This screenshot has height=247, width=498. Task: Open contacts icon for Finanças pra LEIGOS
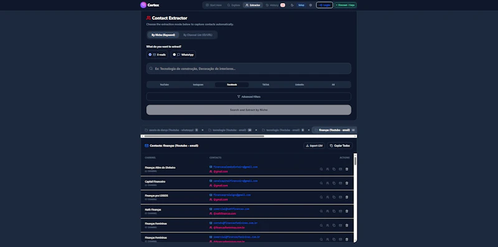(327, 197)
